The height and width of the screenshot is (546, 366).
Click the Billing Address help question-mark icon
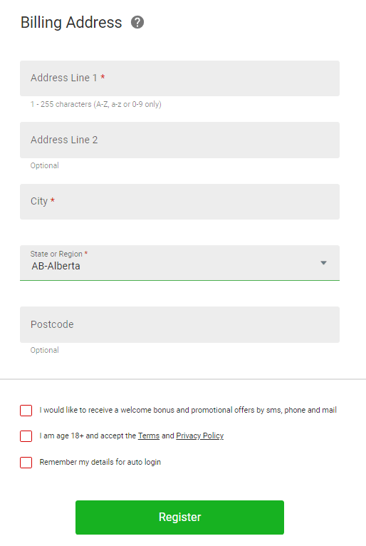point(137,22)
